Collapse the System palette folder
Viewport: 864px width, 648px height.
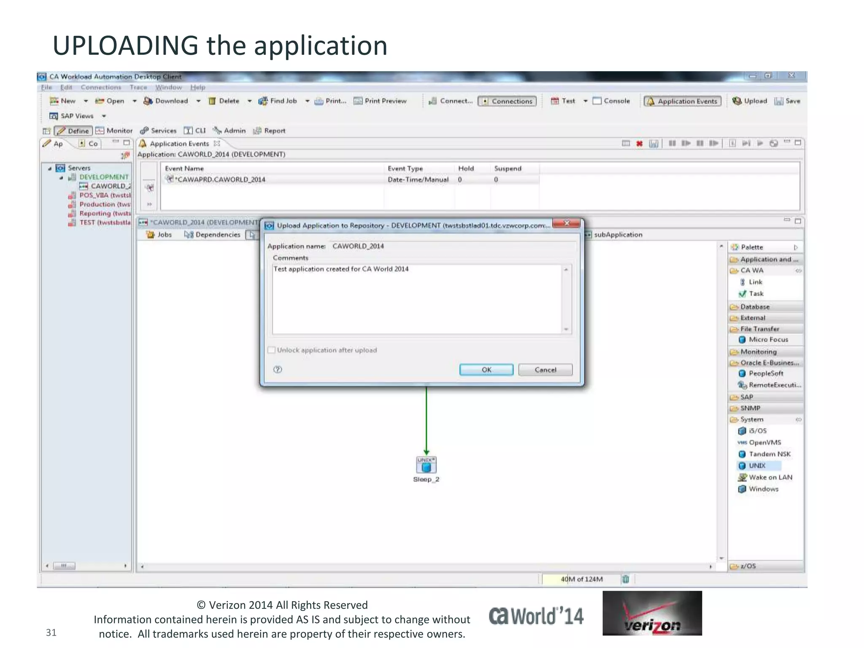coord(752,420)
